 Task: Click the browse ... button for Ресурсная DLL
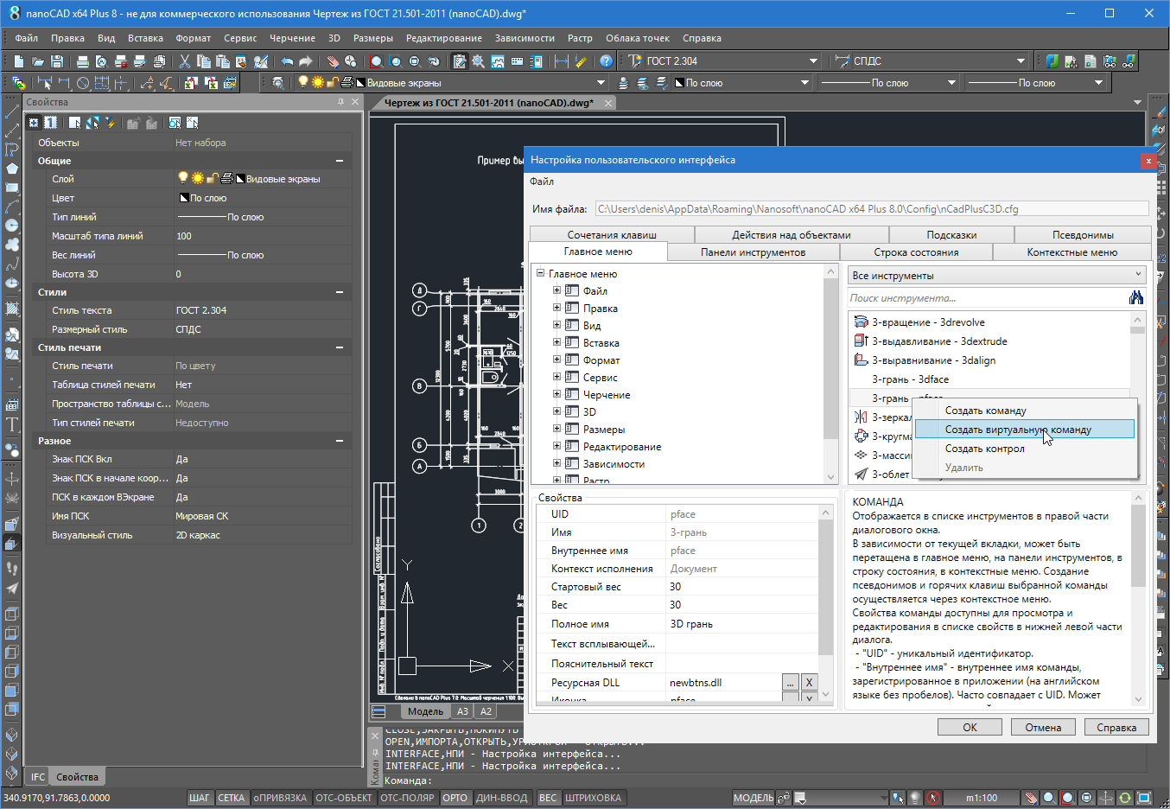coord(790,683)
